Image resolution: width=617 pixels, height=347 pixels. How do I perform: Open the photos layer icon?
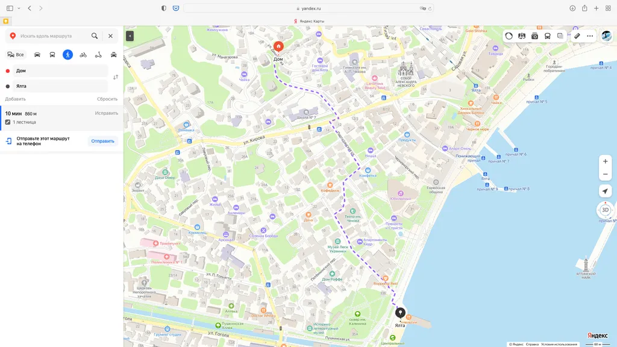pos(534,36)
